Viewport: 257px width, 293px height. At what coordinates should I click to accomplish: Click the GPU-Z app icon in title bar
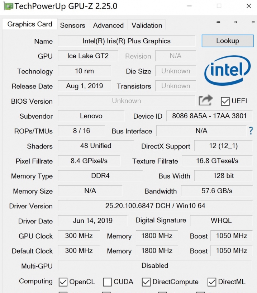pyautogui.click(x=8, y=6)
